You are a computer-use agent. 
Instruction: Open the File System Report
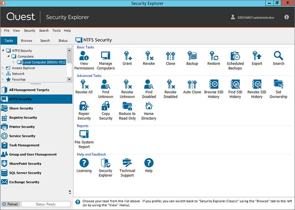pos(84,139)
